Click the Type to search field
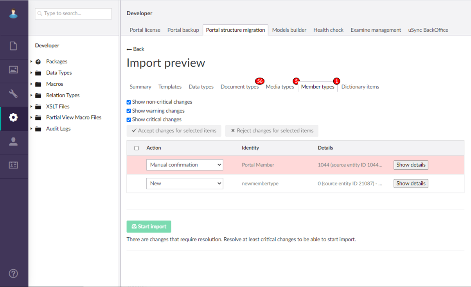The width and height of the screenshot is (471, 287). coord(74,14)
